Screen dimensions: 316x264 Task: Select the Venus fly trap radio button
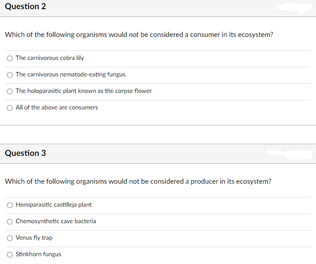10,238
